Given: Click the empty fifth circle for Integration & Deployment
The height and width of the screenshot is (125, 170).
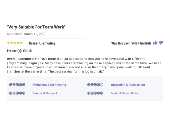Looking at the screenshot, I should pyautogui.click(x=101, y=85).
